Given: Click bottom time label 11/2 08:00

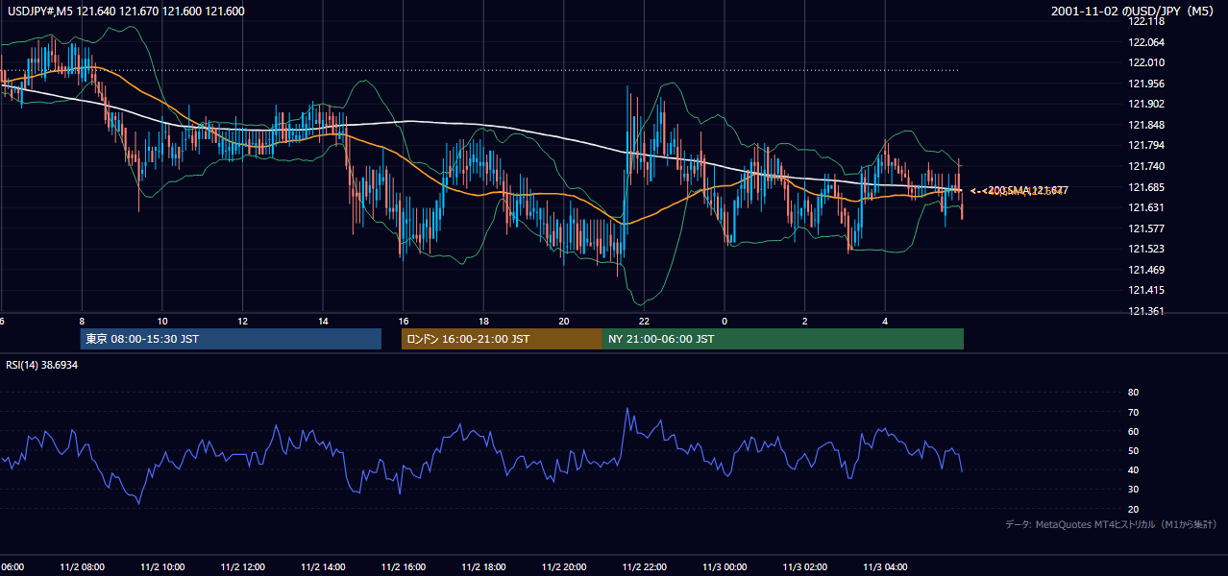Looking at the screenshot, I should point(82,567).
